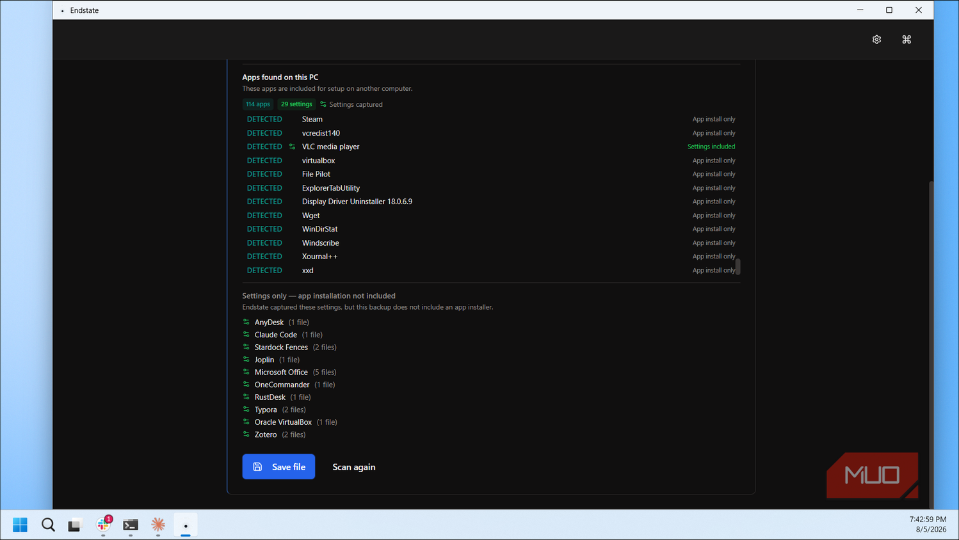Open Slack from the taskbar
The height and width of the screenshot is (540, 959).
tap(103, 525)
